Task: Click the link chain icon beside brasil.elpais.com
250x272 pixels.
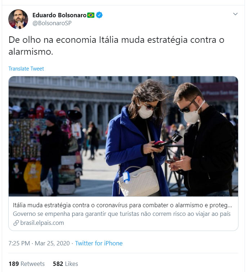Action: click(16, 223)
